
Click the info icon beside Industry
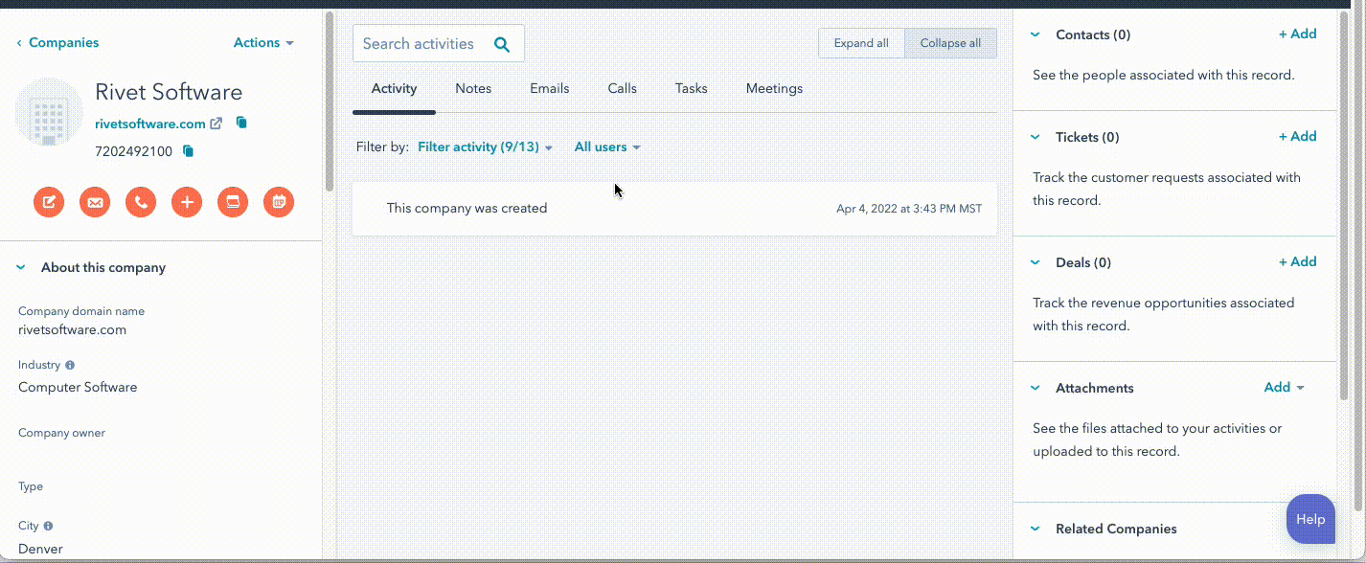coord(70,366)
